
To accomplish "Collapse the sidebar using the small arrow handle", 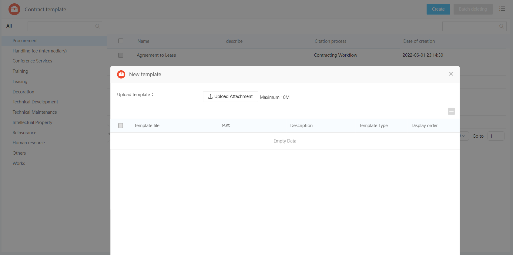I will (109, 134).
